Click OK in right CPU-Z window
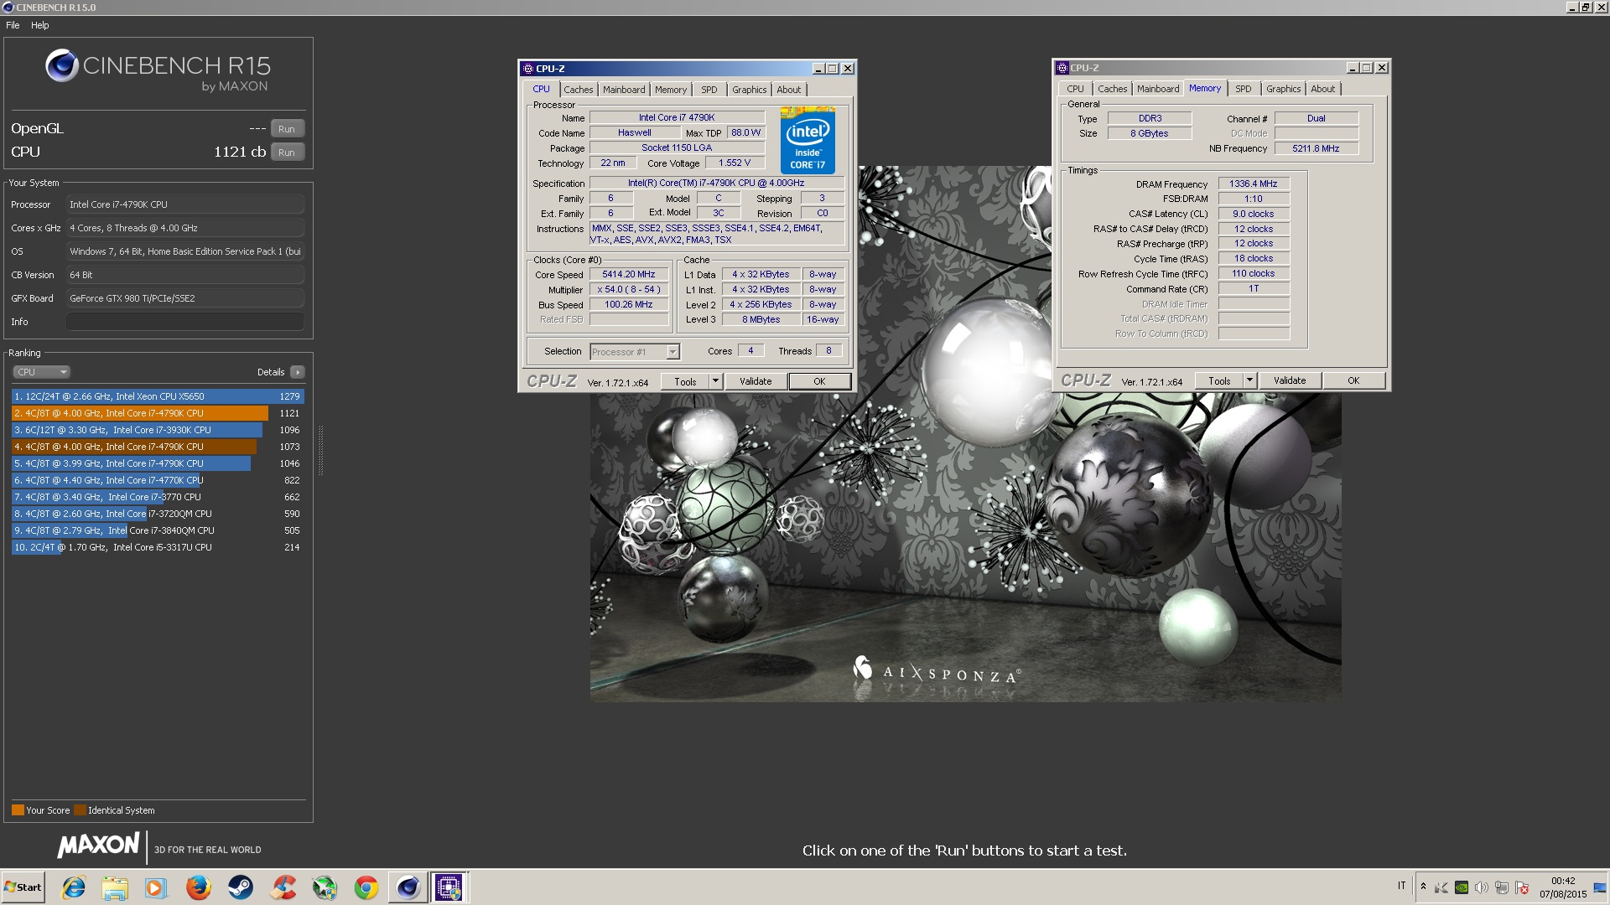 (x=1353, y=380)
